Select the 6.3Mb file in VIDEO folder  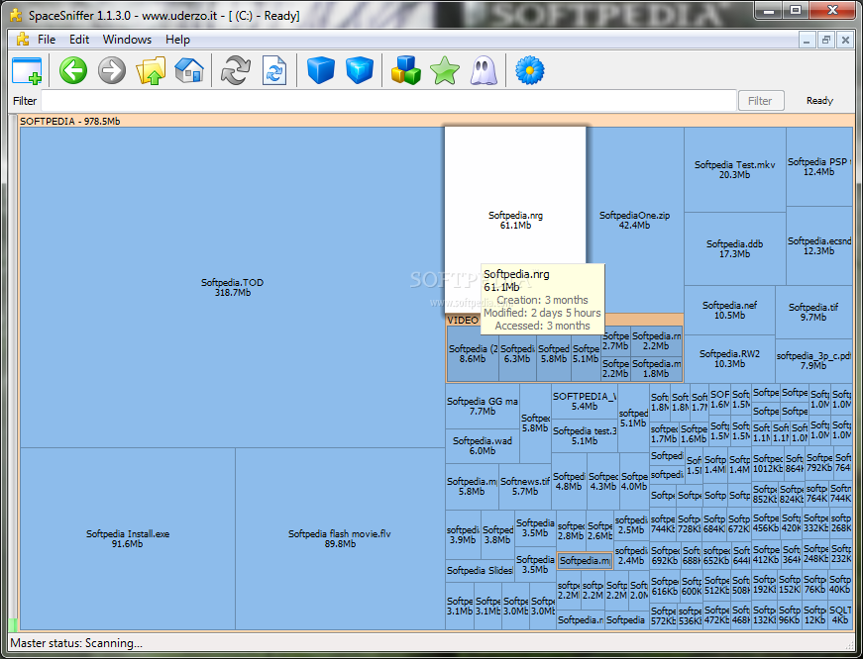(517, 353)
